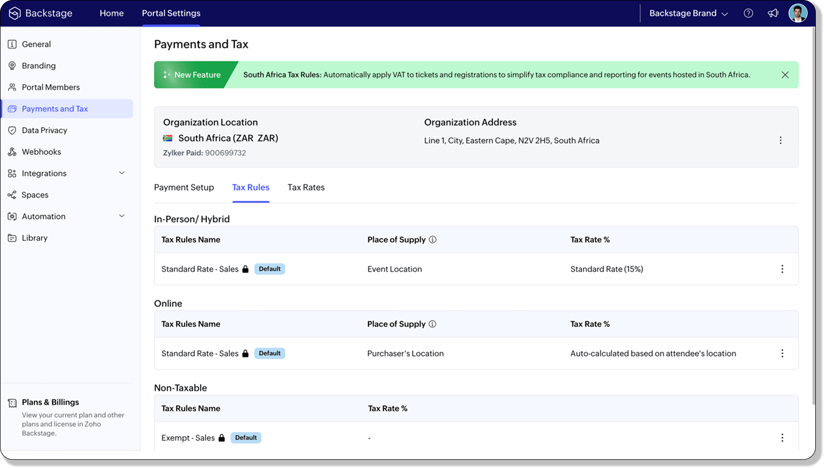Switch to the Tax Rates tab
The width and height of the screenshot is (824, 468).
[x=306, y=188]
